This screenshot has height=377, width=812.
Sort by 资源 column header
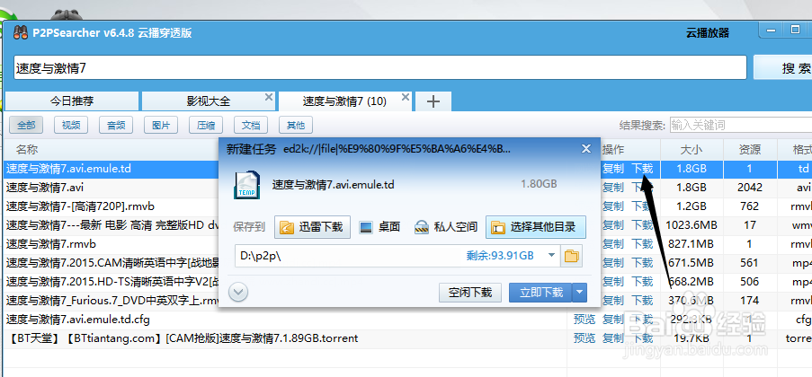click(x=749, y=150)
